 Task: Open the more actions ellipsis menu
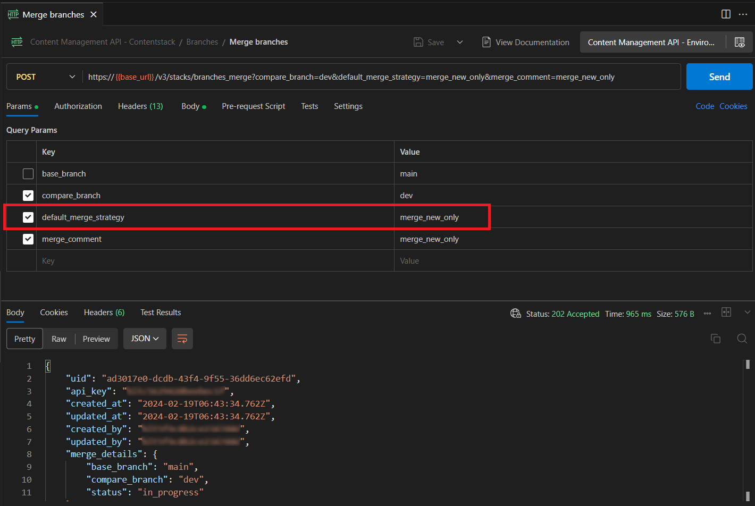(743, 14)
